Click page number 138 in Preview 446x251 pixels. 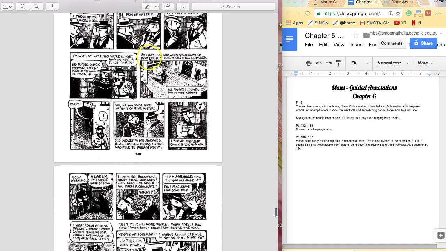(x=138, y=154)
